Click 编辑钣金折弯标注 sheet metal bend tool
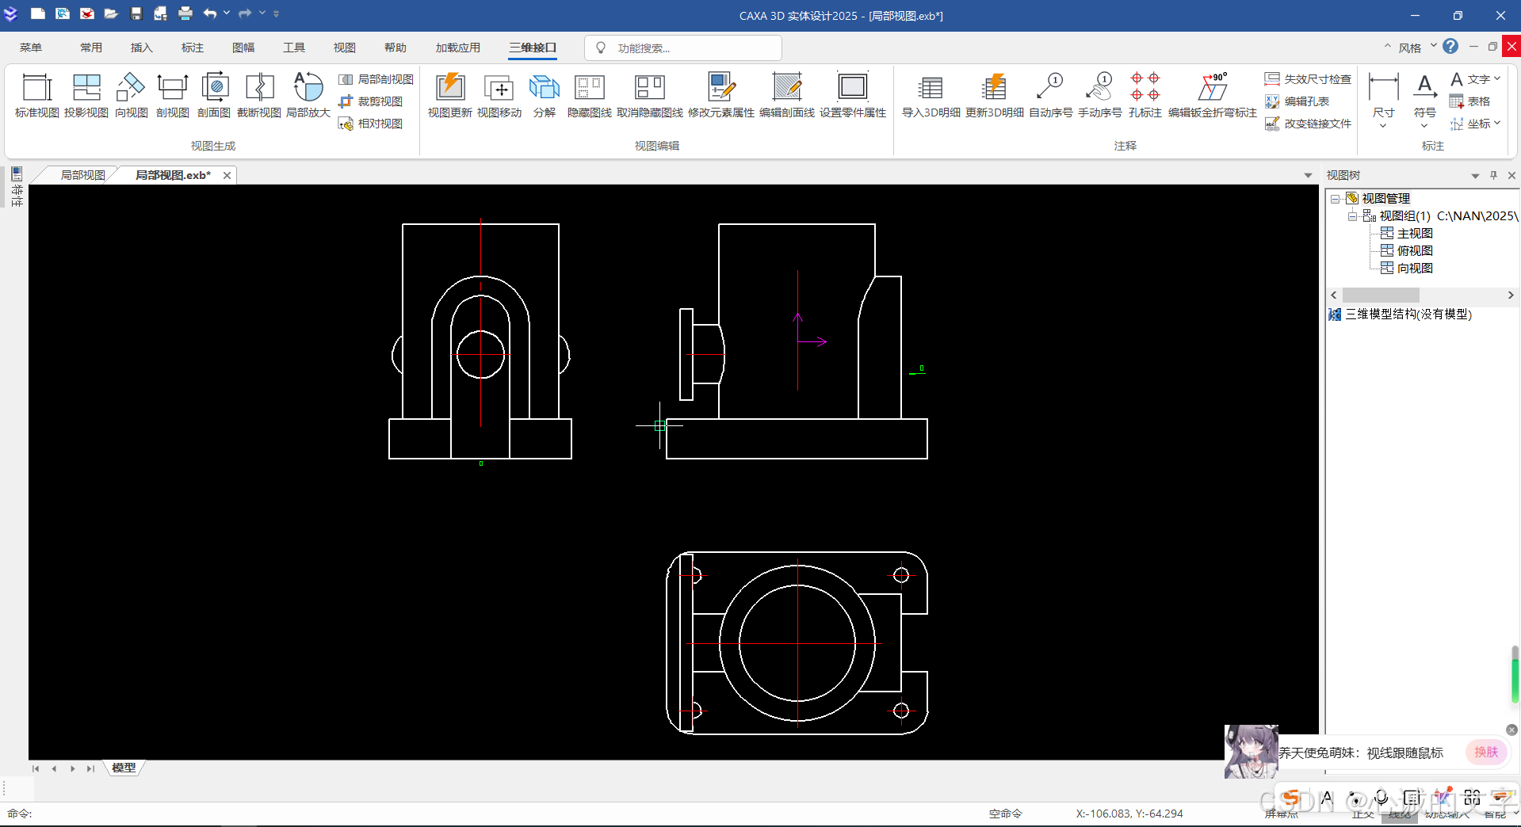Viewport: 1521px width, 827px height. pos(1213,96)
